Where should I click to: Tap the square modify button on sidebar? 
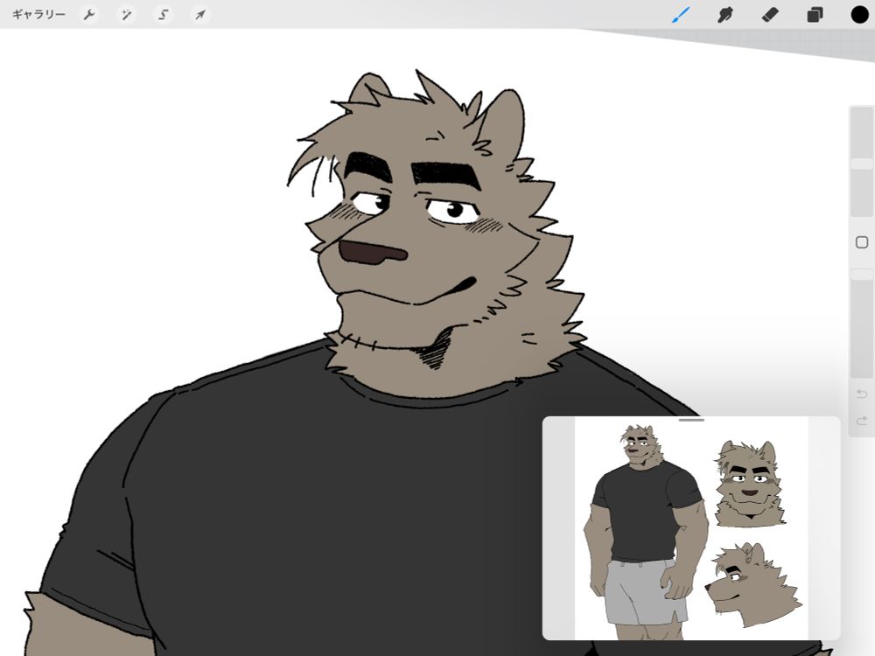(x=862, y=242)
